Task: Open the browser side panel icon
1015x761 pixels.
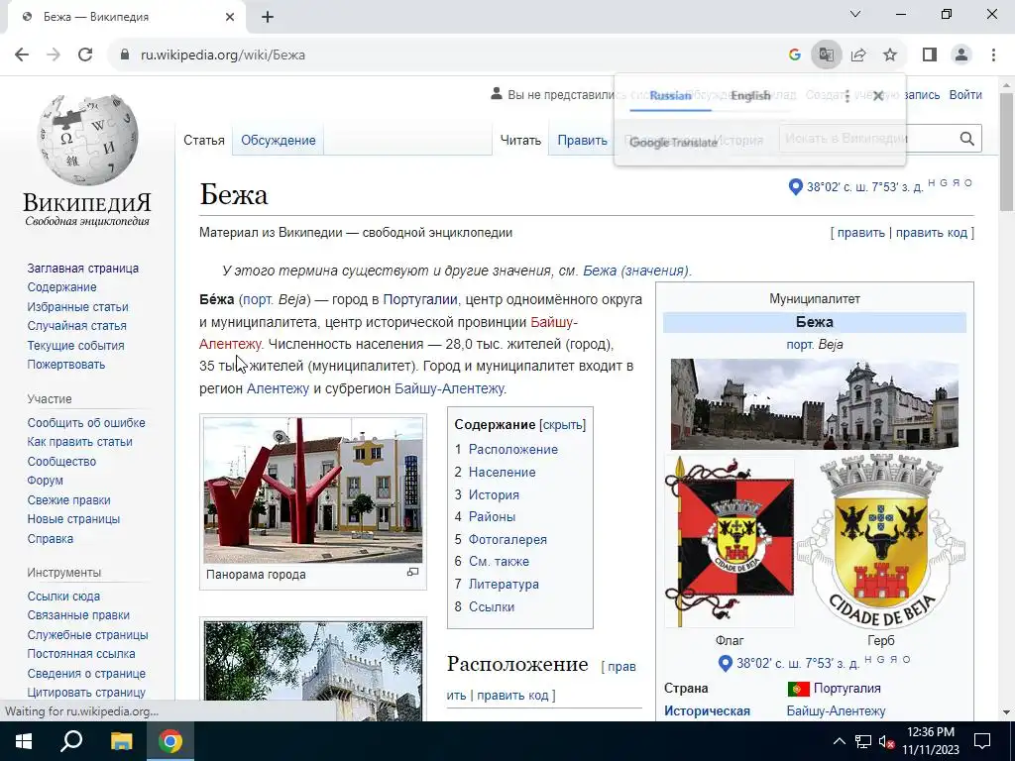Action: tap(930, 55)
